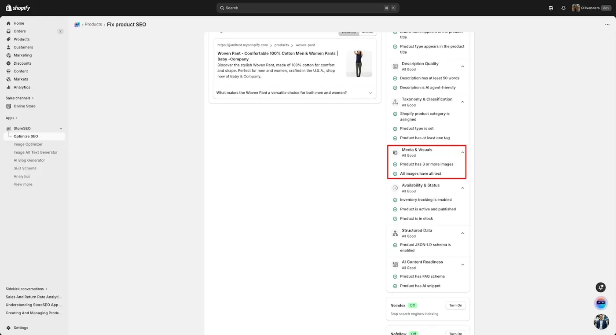Click the check next to Product has AI snippet
Viewport: 616px width, 335px height.
395,286
